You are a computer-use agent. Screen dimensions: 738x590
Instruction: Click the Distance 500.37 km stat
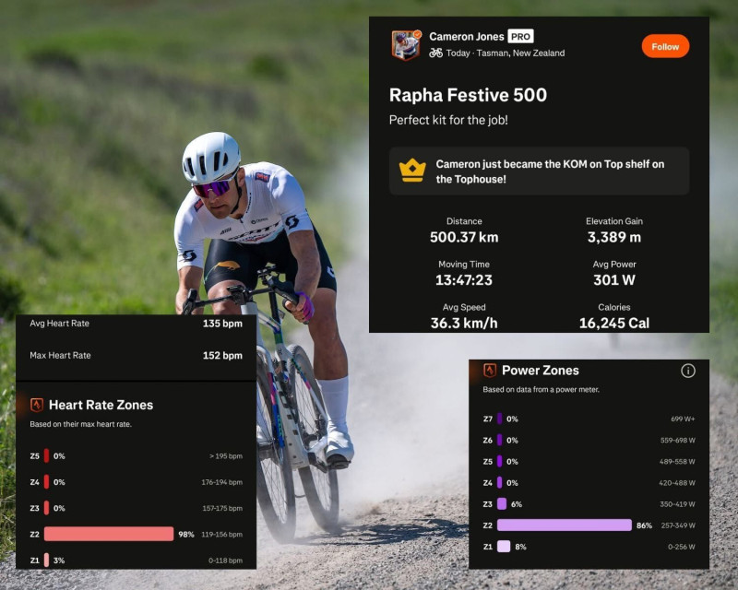pyautogui.click(x=463, y=230)
